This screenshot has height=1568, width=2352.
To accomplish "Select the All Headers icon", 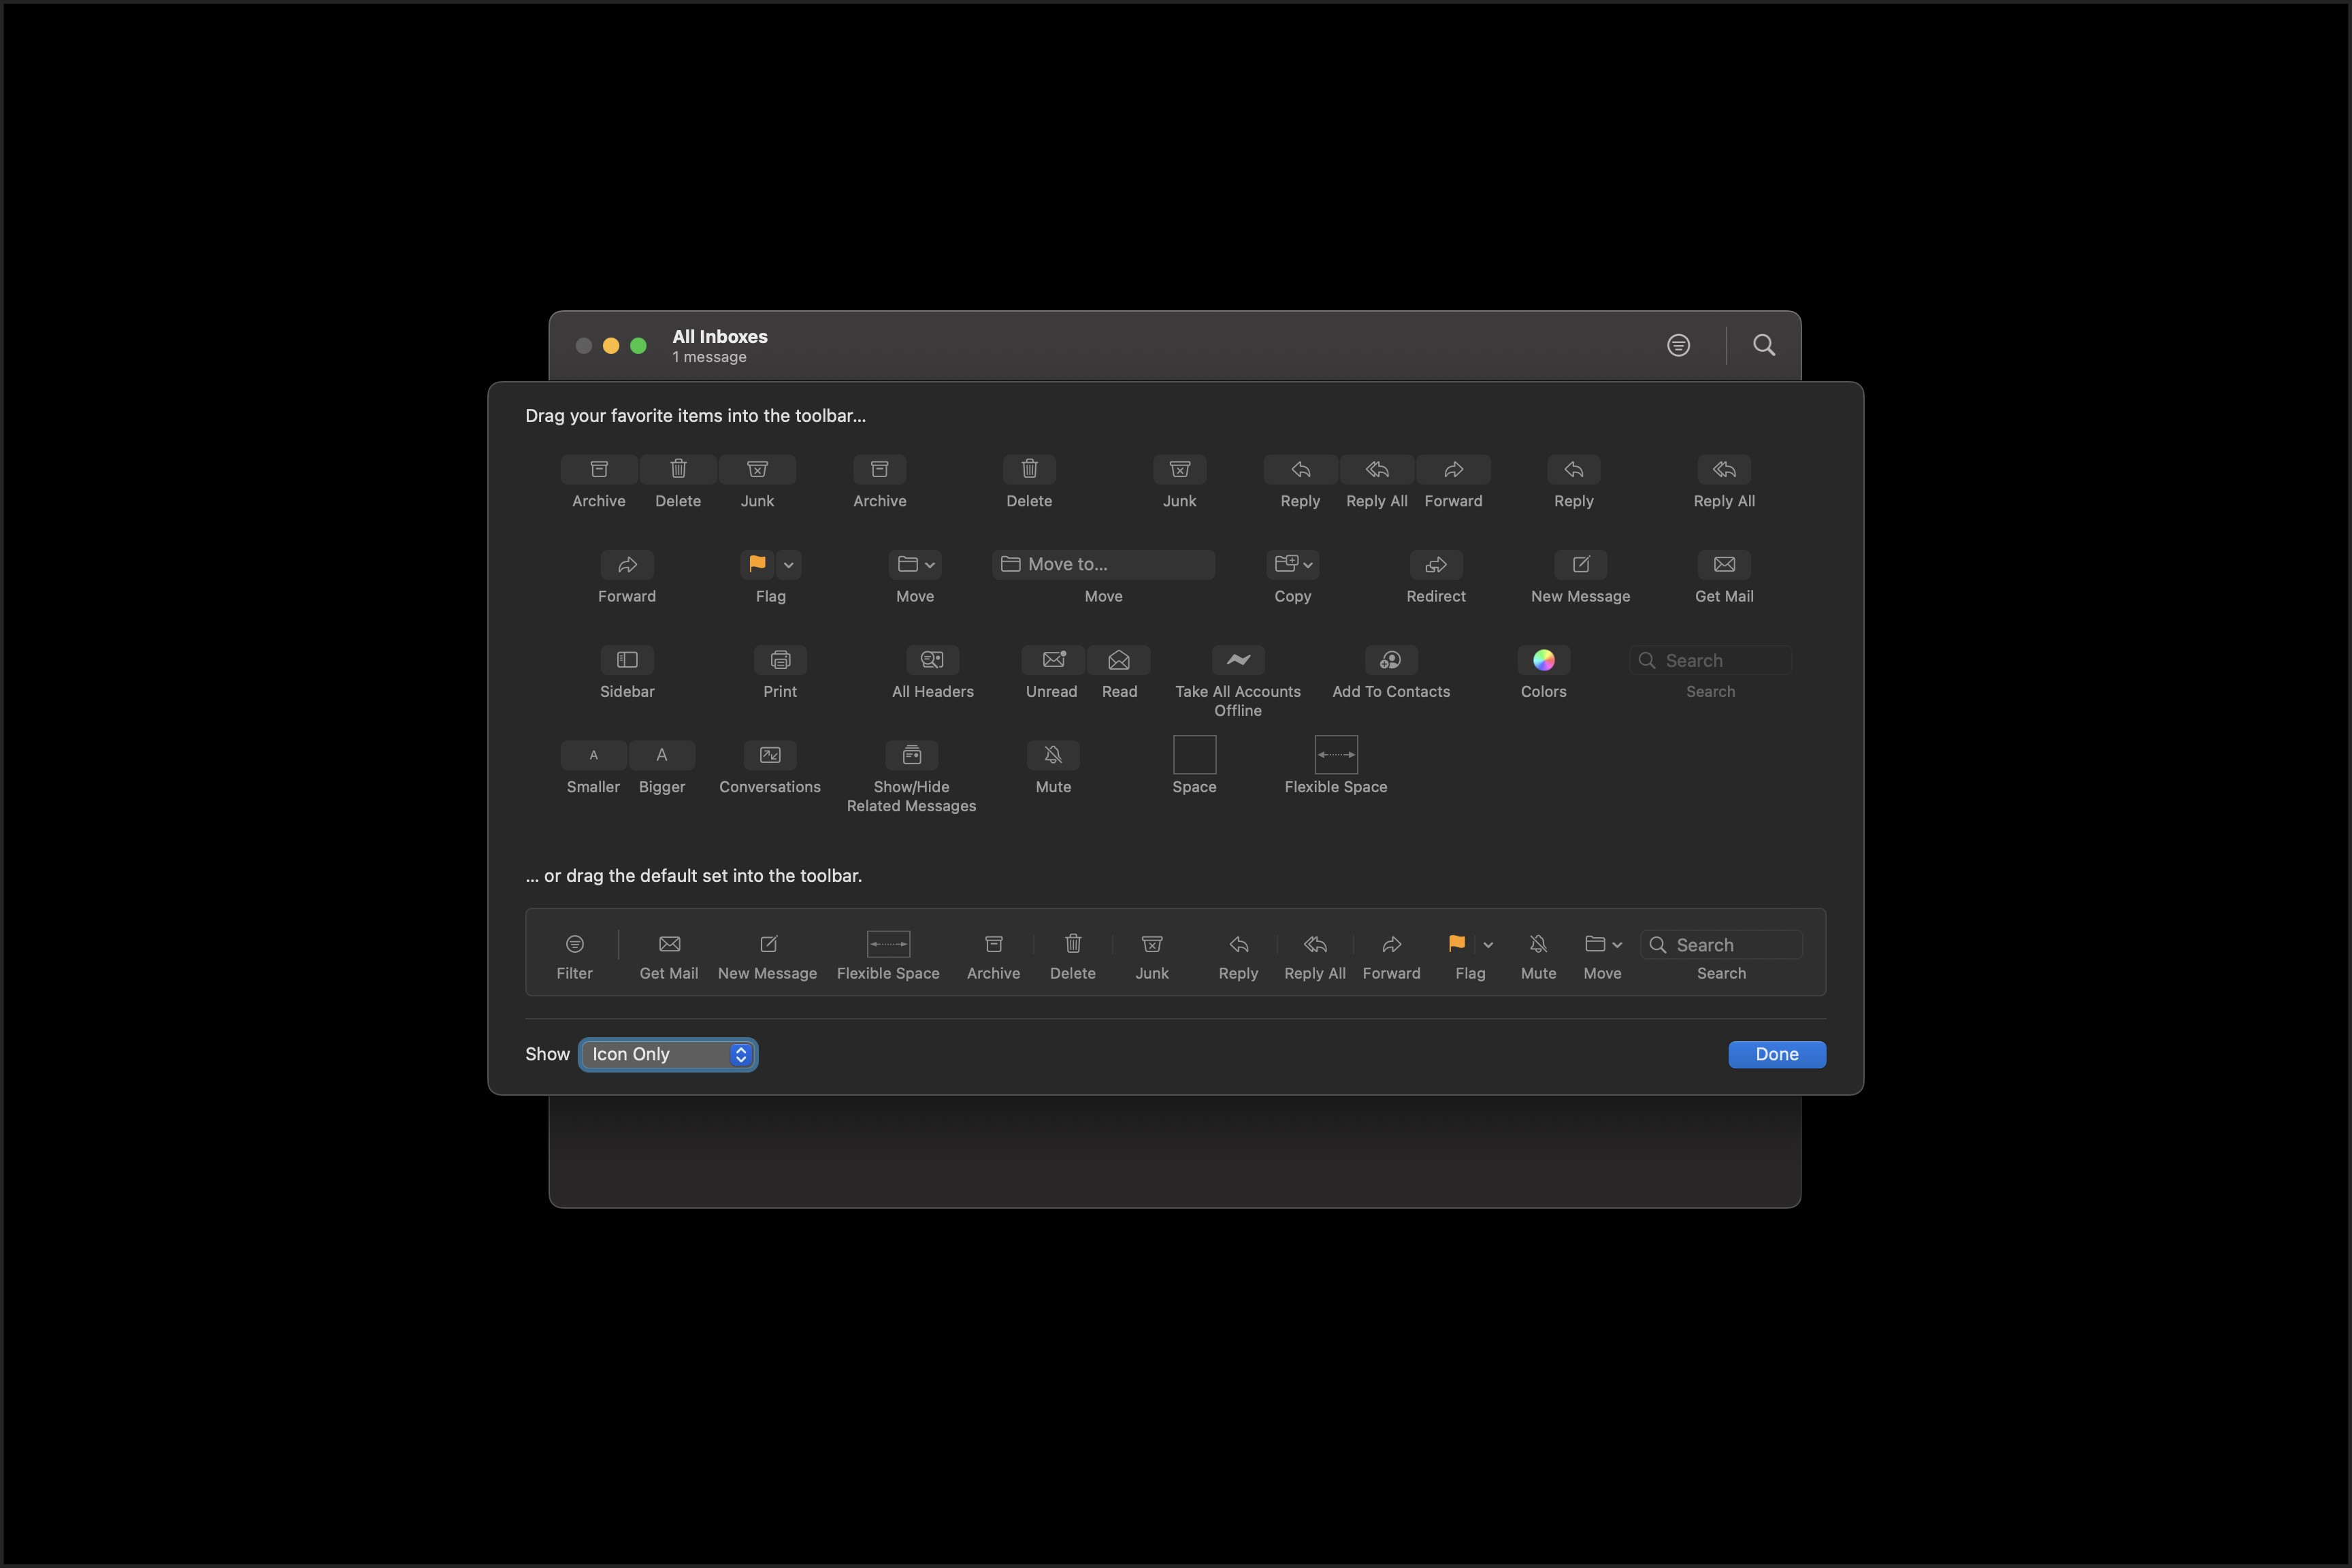I will tap(932, 660).
